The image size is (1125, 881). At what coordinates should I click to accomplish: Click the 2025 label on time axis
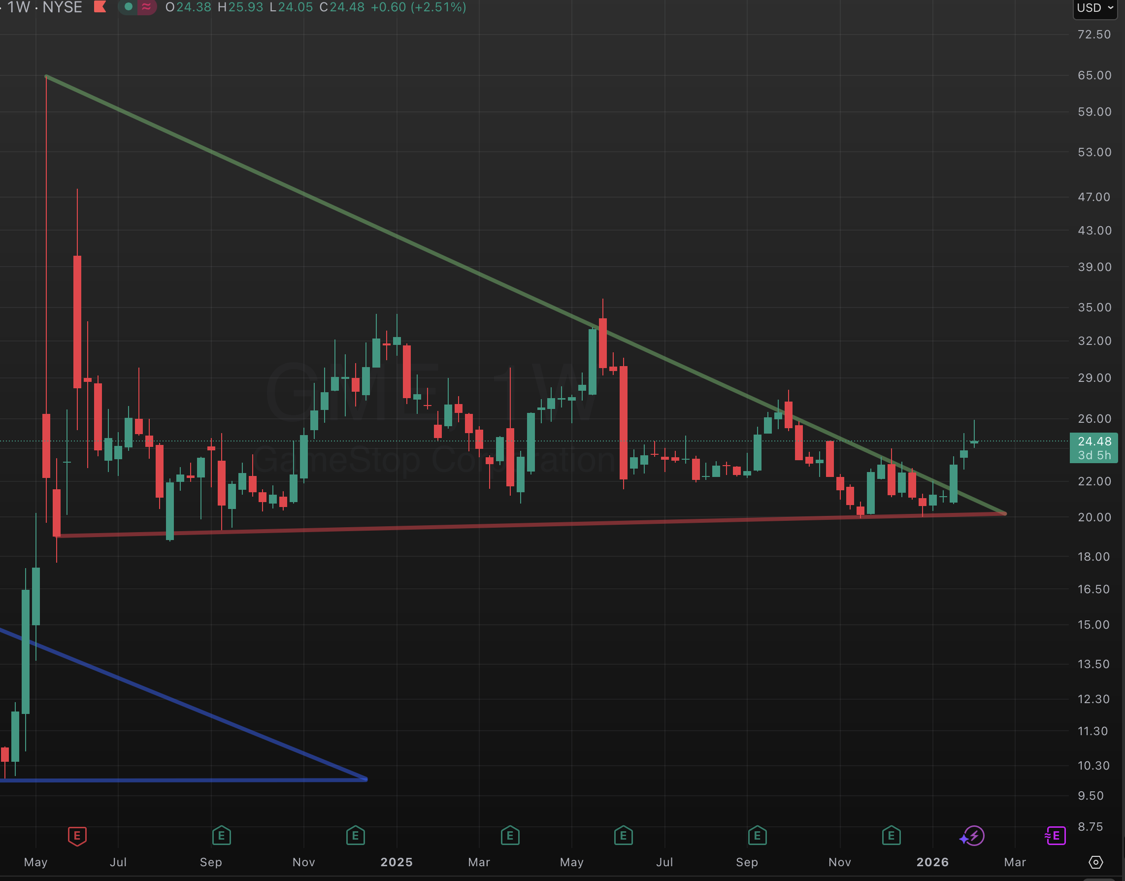396,862
